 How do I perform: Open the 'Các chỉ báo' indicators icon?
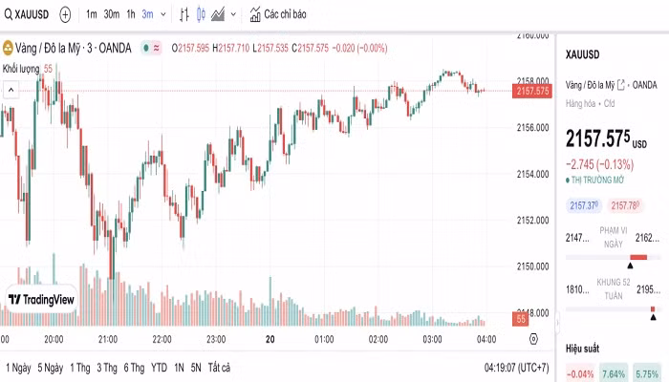(255, 14)
